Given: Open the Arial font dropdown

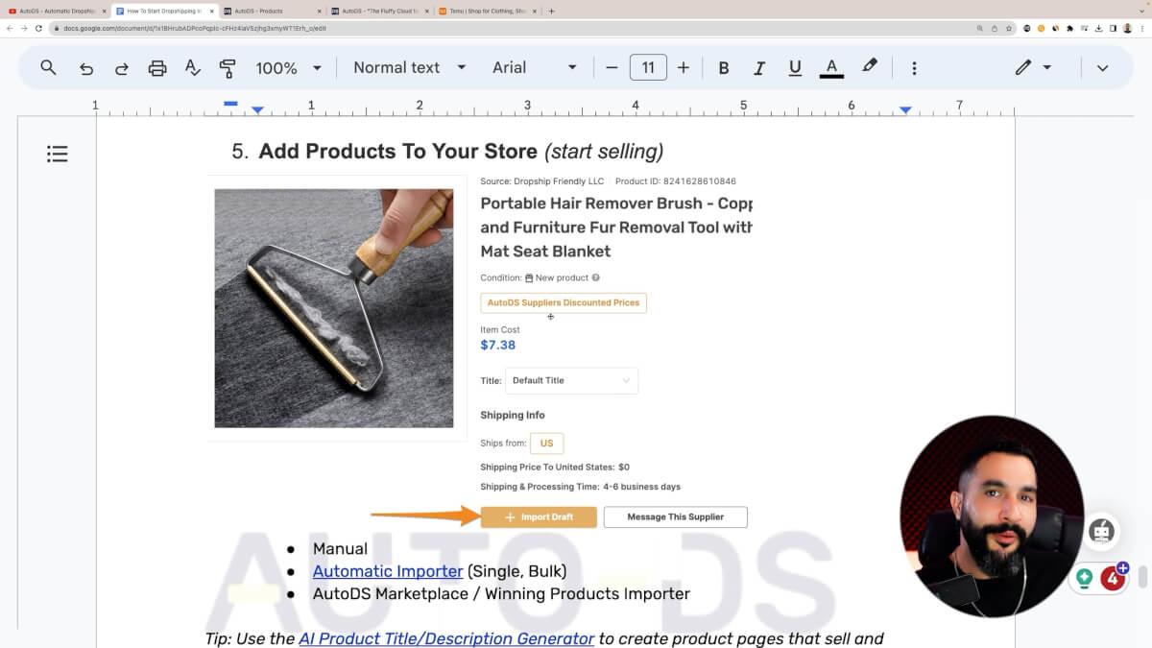Looking at the screenshot, I should (535, 67).
